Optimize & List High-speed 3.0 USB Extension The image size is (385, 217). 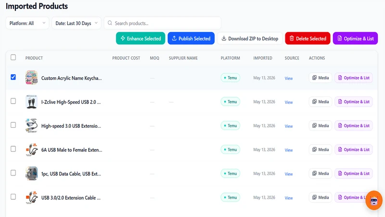click(x=354, y=125)
